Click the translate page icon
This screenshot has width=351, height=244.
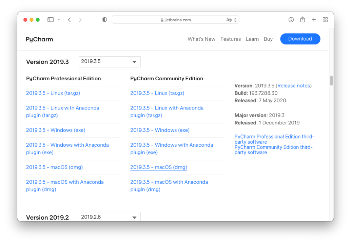(x=228, y=20)
